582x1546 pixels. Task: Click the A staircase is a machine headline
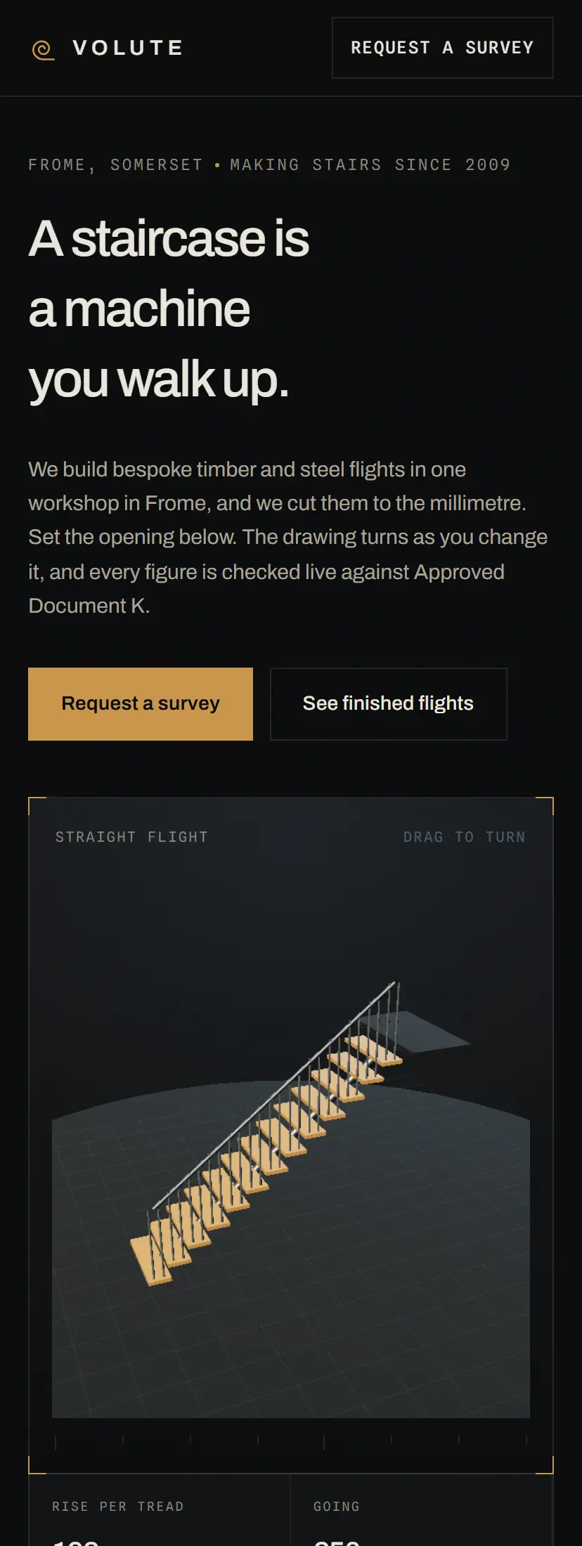tap(169, 308)
